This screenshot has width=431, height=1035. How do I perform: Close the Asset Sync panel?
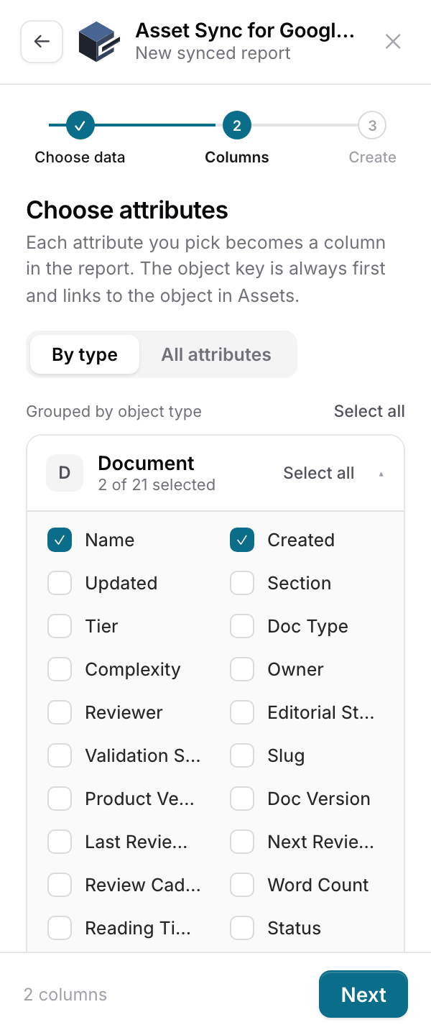point(393,42)
